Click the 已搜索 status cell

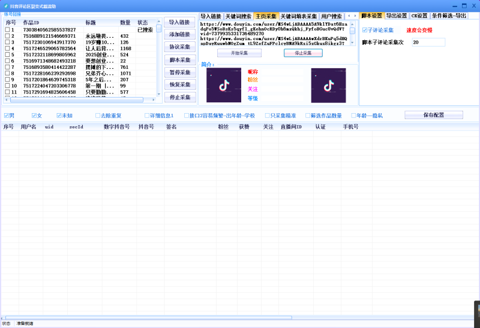point(145,30)
